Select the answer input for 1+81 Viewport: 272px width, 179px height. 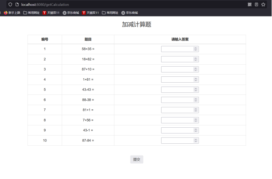click(180, 80)
